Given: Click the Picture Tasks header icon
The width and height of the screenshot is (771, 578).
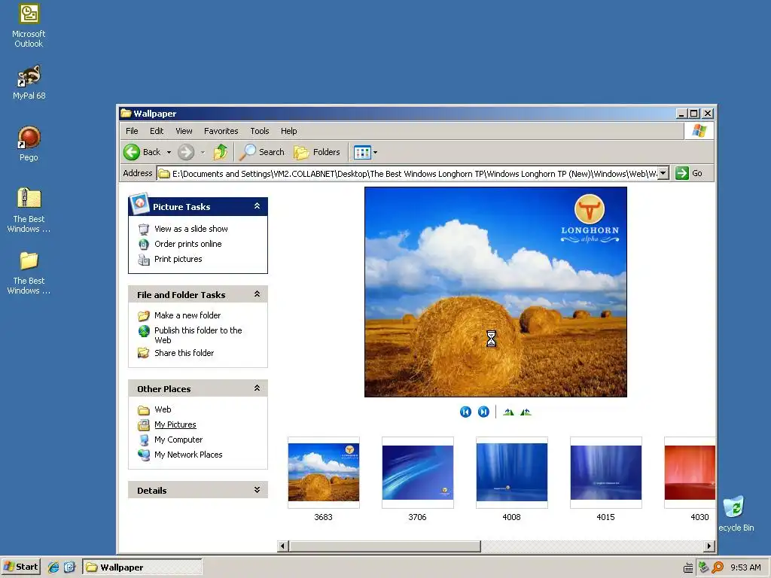Looking at the screenshot, I should click(x=139, y=203).
